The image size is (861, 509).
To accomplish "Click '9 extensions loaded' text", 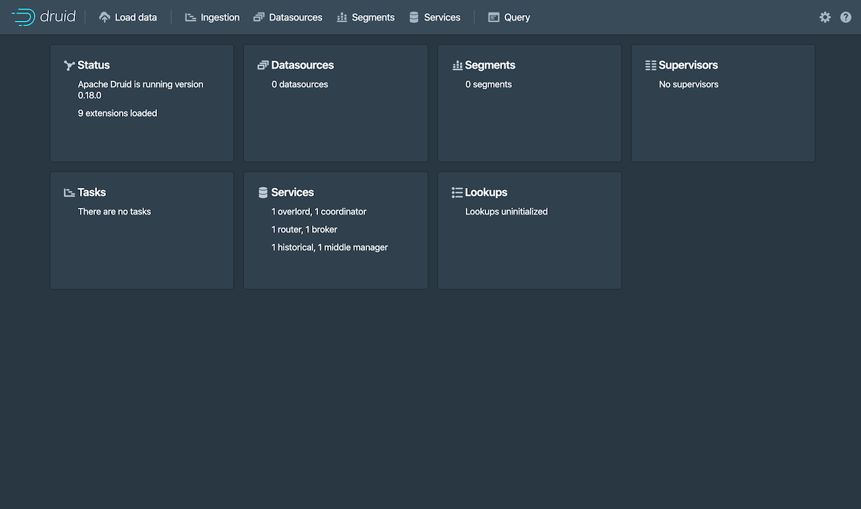I will click(117, 113).
